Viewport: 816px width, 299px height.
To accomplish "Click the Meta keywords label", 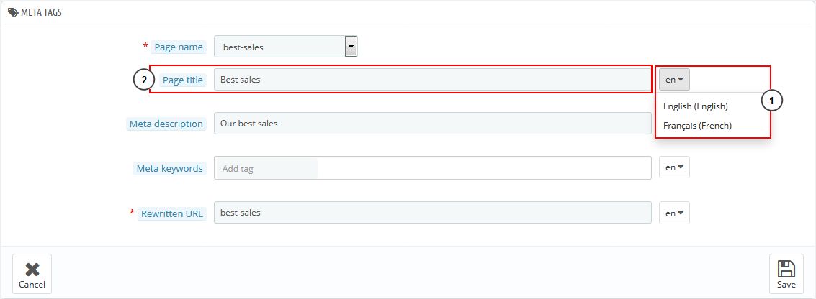I will point(169,168).
